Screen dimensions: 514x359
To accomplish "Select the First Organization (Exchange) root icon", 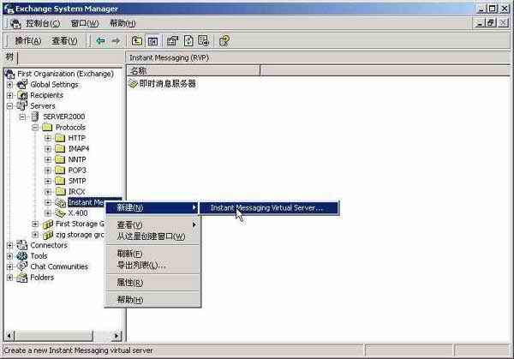I will point(9,74).
